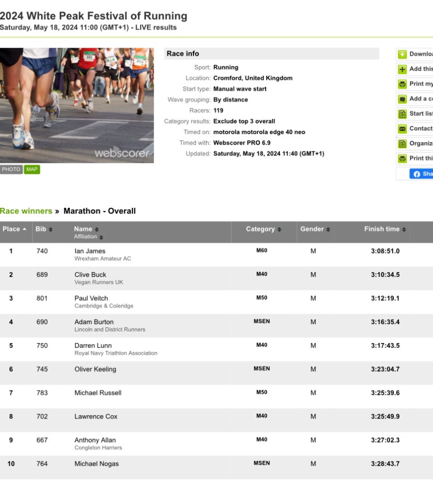433x483 pixels.
Task: Open the Race winners link
Action: click(26, 211)
